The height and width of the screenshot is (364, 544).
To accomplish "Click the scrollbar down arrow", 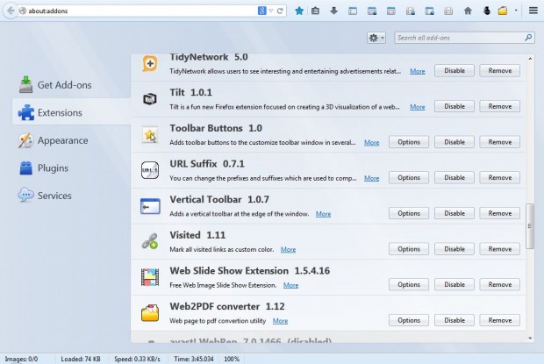I will (530, 339).
